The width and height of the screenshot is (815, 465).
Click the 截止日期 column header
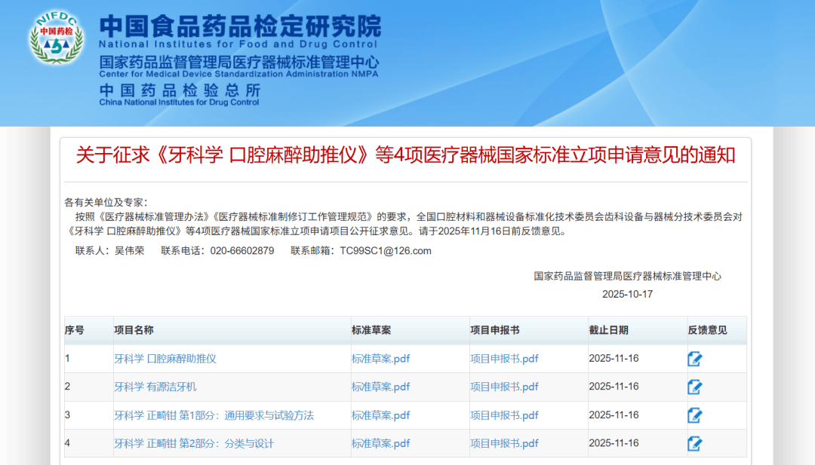pyautogui.click(x=608, y=330)
